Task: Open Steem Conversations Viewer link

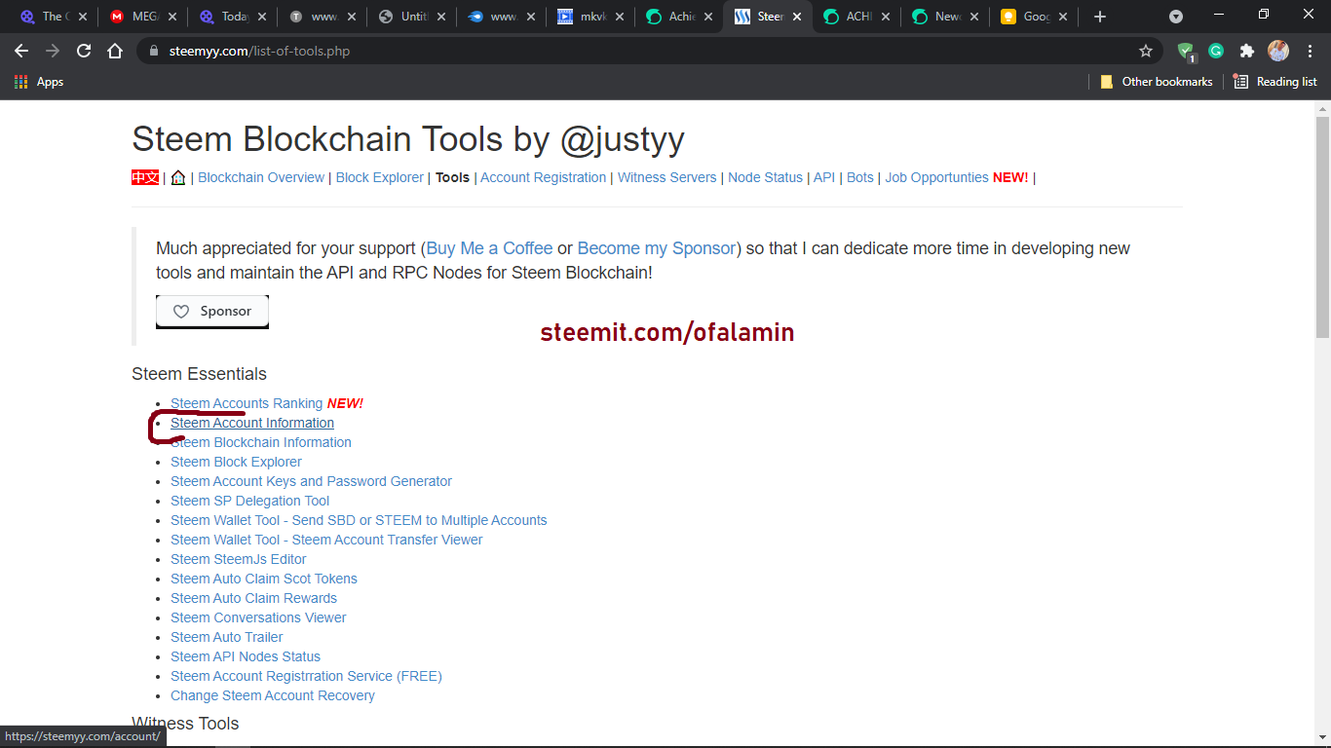Action: click(x=258, y=617)
